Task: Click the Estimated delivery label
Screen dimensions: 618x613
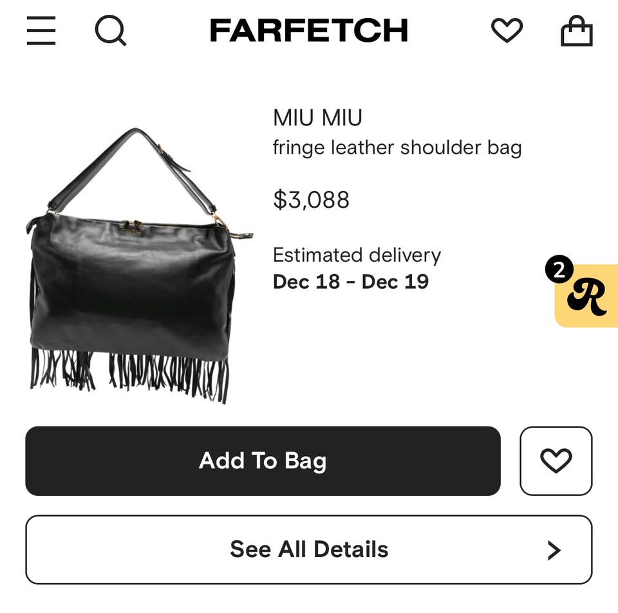Action: click(x=357, y=255)
